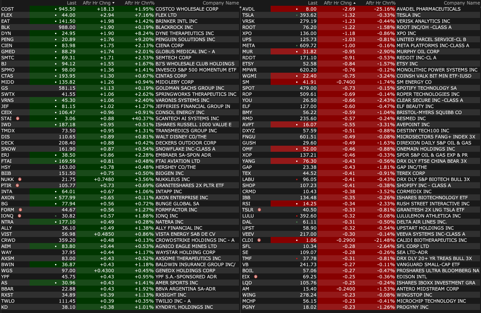This screenshot has width=481, height=313.
Task: Select the COST ticker row
Action: [x=8, y=9]
